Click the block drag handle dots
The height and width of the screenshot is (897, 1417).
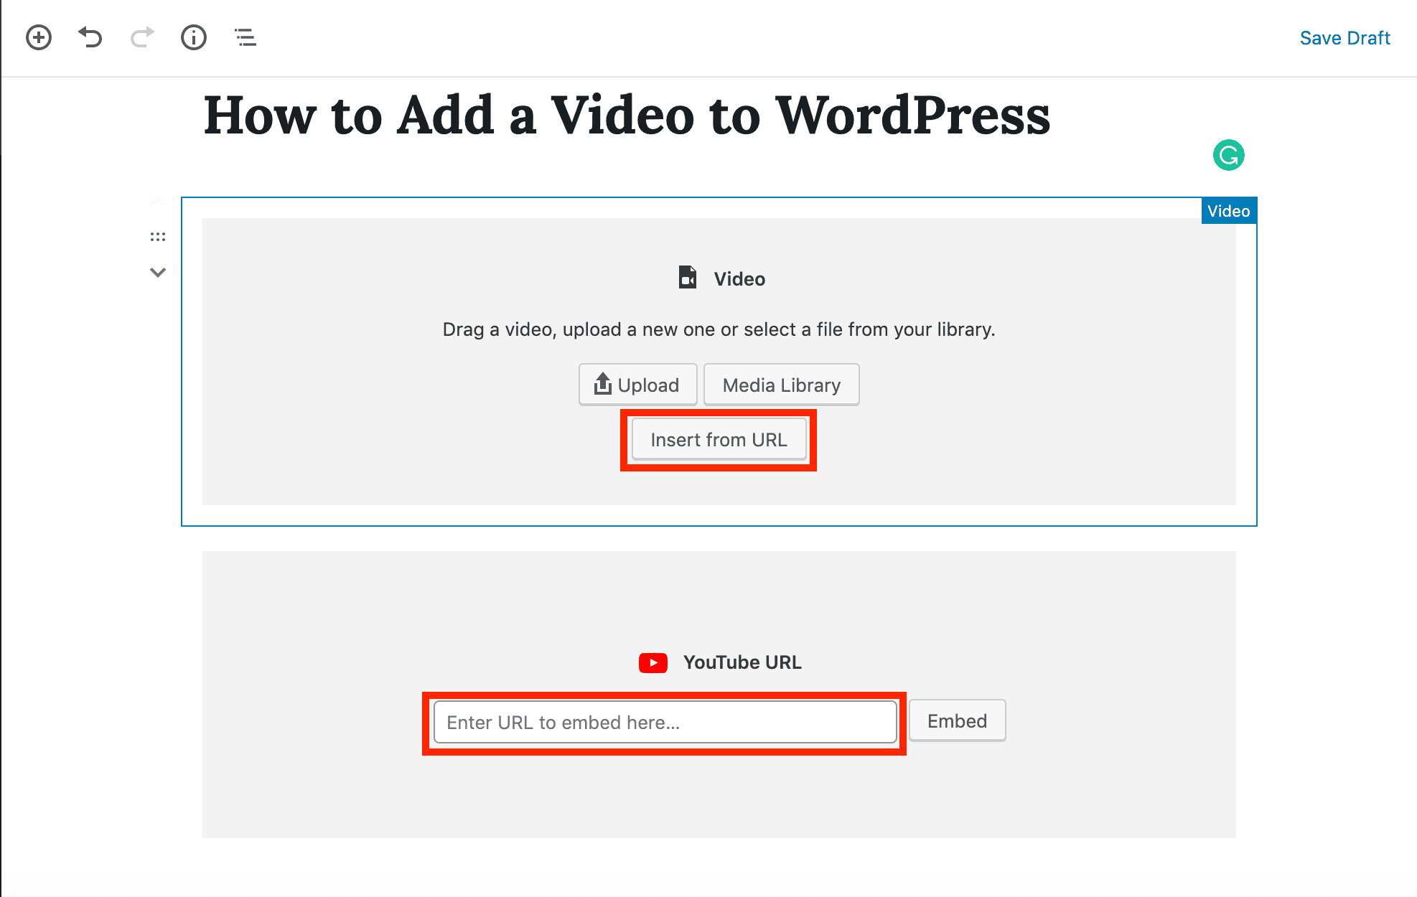158,237
